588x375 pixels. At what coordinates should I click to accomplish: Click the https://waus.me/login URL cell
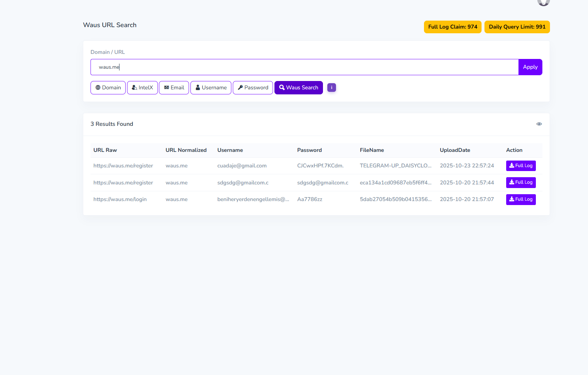[x=120, y=199]
